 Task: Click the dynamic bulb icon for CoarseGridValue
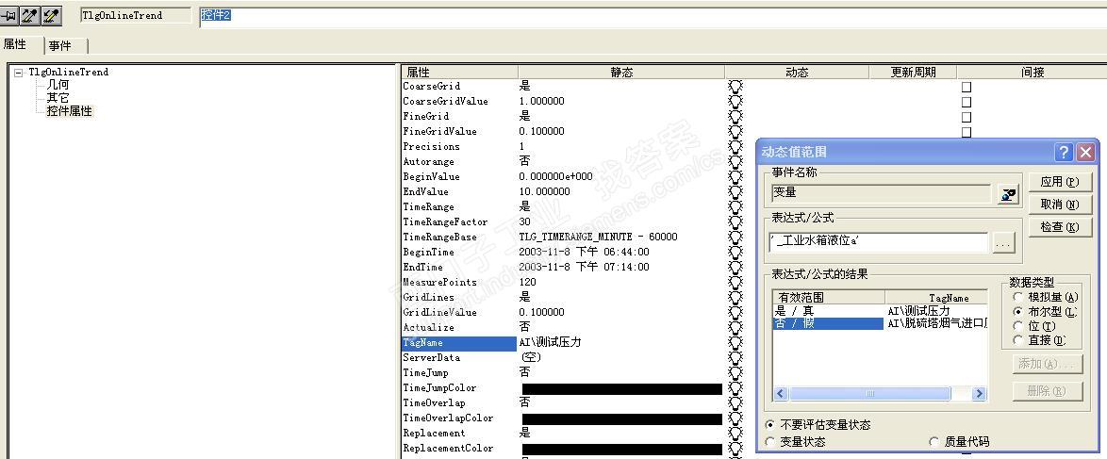pos(735,102)
